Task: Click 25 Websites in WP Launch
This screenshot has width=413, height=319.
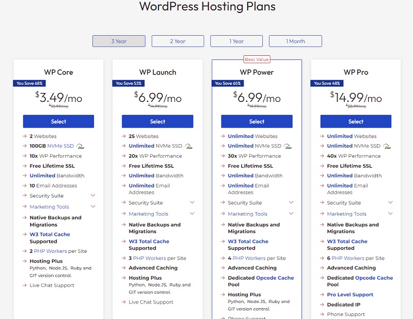Action: 144,136
